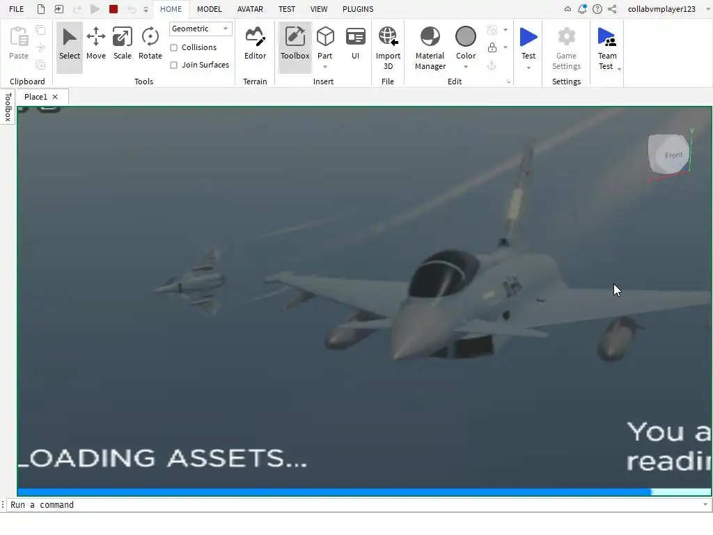The image size is (713, 535).
Task: Open the command bar history dropdown
Action: (705, 504)
